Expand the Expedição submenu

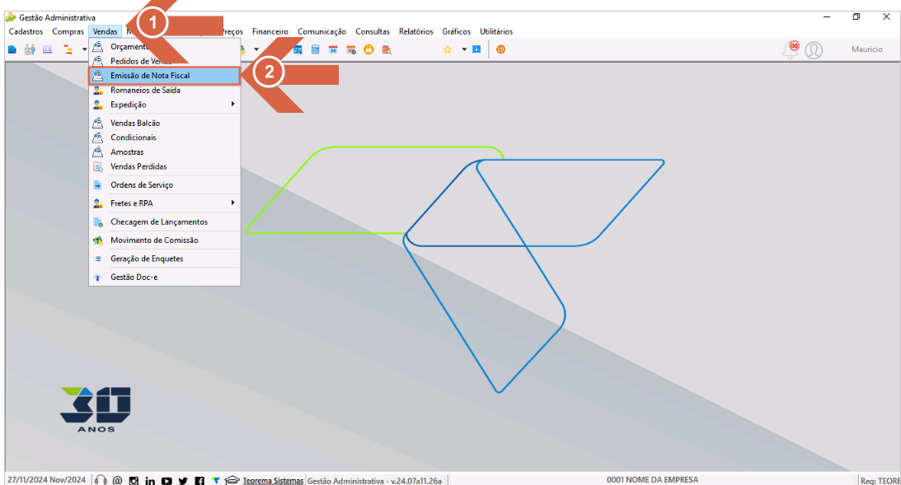(x=164, y=105)
